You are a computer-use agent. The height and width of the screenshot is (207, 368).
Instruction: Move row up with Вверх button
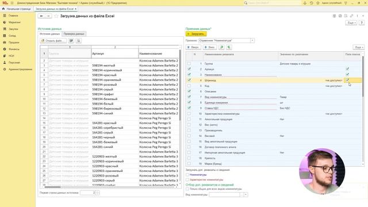tap(193, 47)
